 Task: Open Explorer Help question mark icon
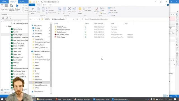point(168,5)
